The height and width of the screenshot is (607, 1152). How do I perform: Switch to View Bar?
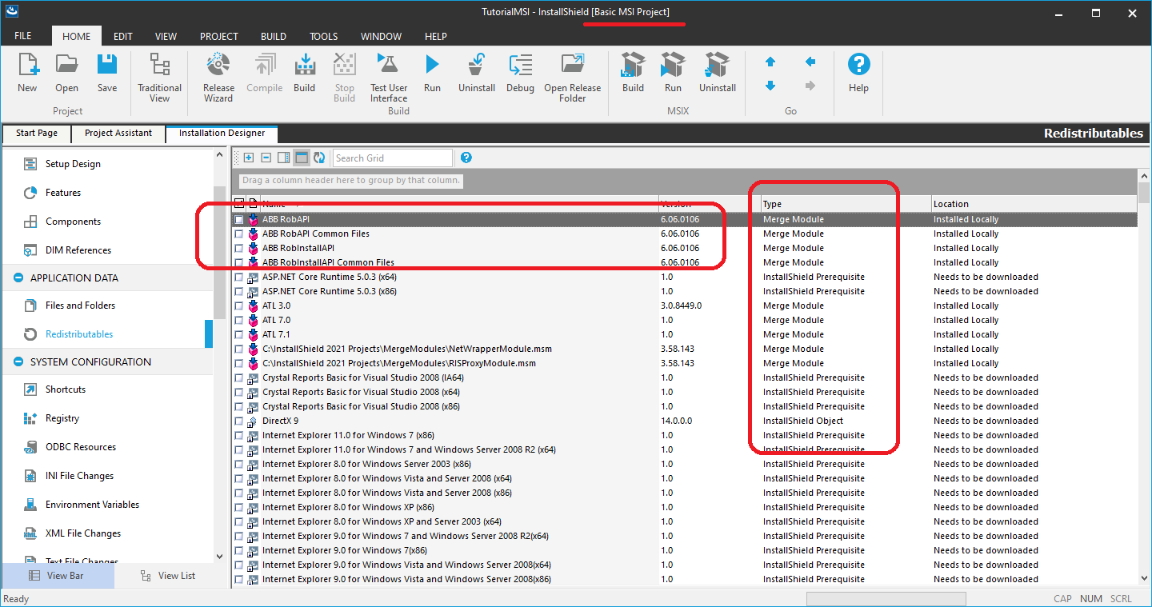[57, 575]
